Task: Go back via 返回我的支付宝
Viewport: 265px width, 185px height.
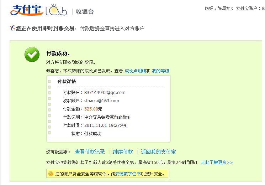Action: pos(158,152)
